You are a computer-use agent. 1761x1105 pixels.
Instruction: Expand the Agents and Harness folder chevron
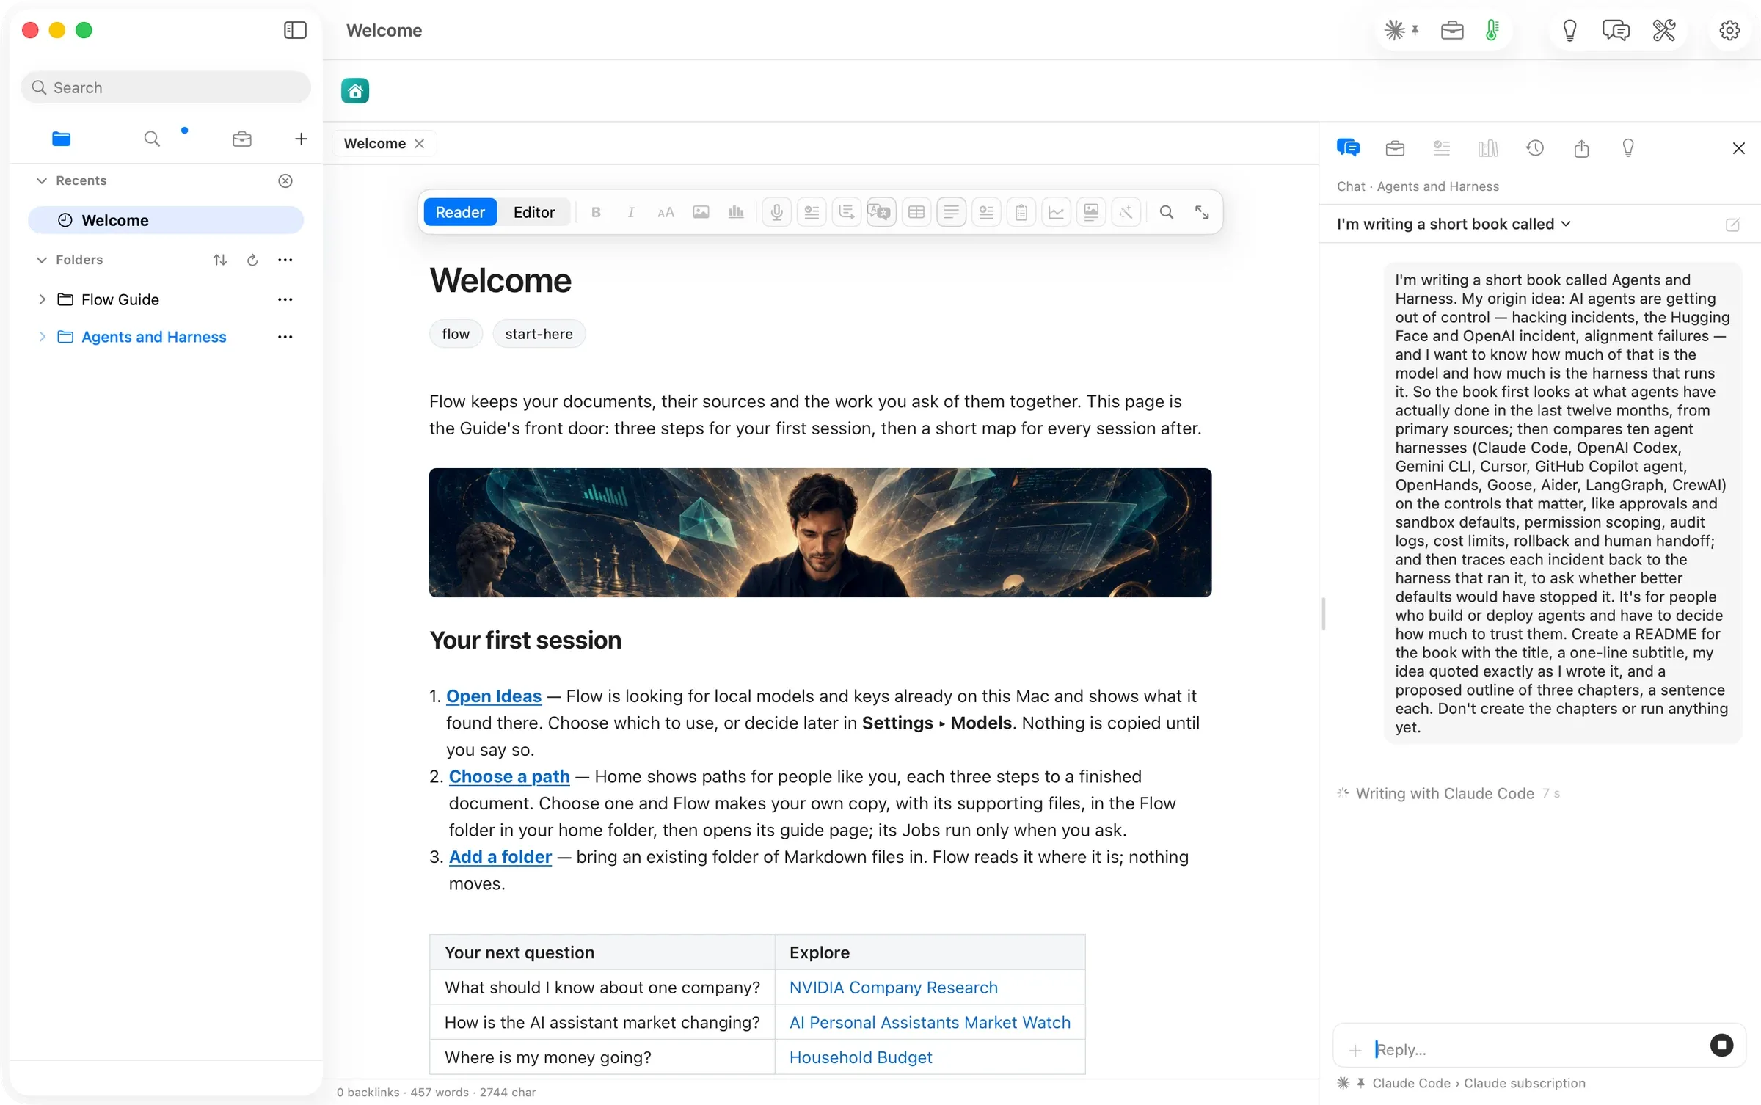click(x=42, y=337)
